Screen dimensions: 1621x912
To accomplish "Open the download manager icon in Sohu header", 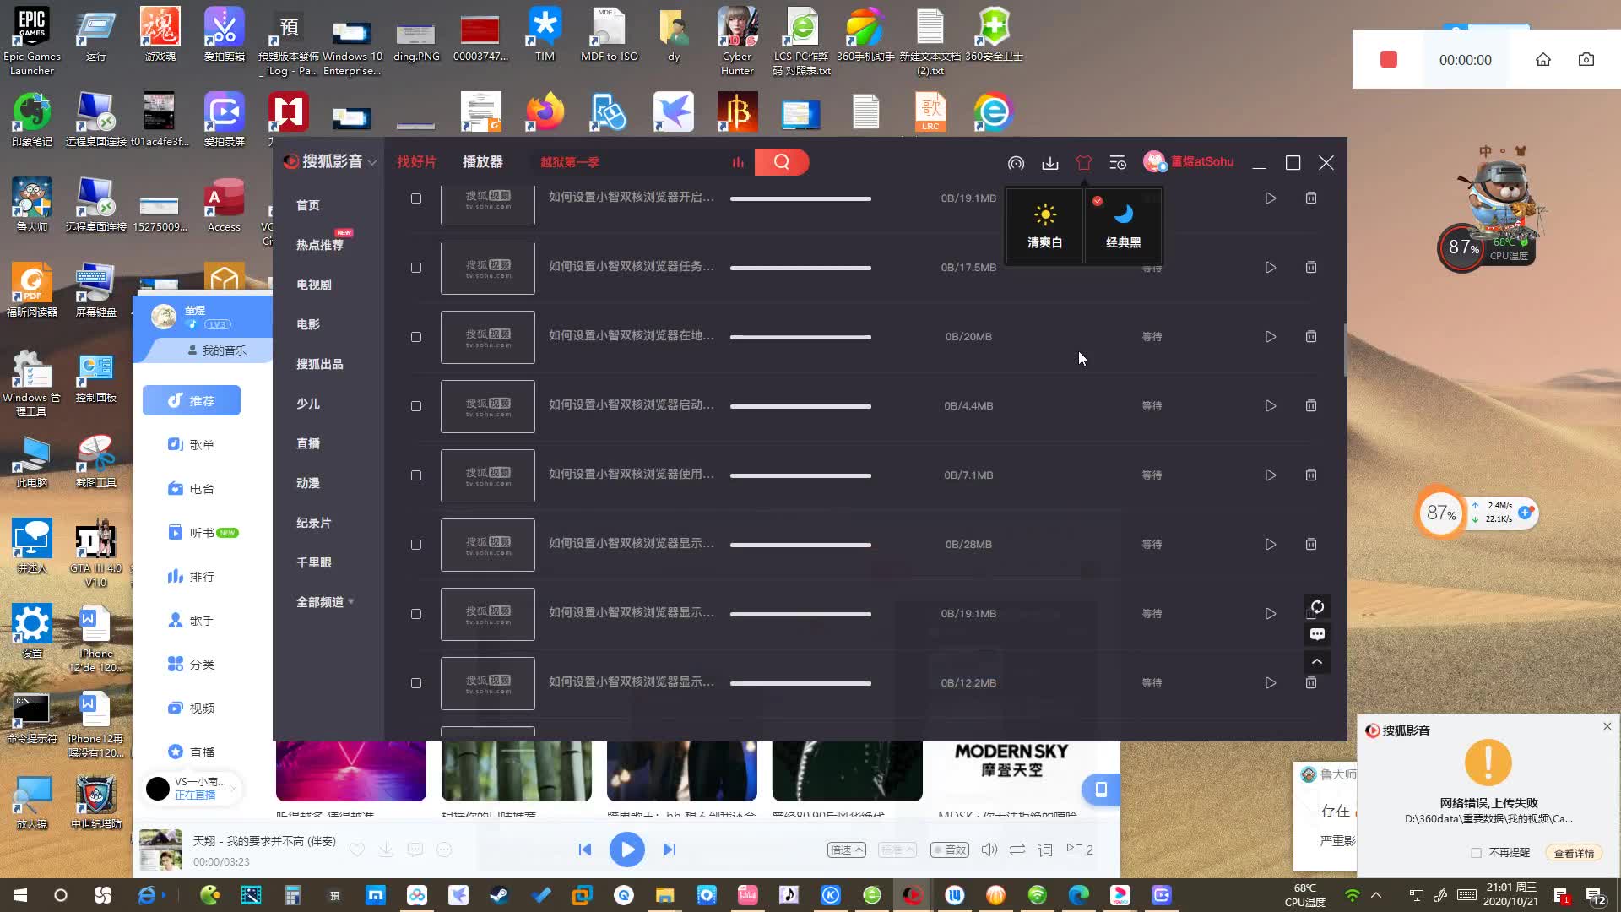I will (1049, 163).
